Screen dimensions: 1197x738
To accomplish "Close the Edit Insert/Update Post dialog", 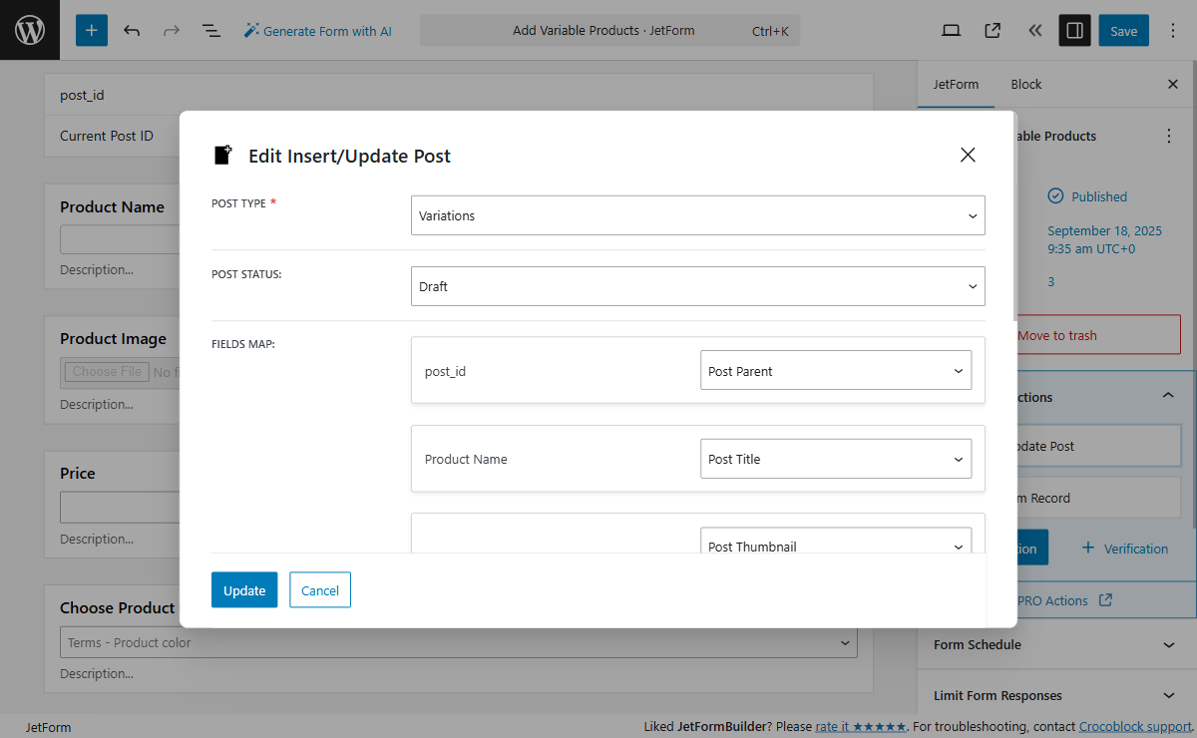I will [967, 155].
